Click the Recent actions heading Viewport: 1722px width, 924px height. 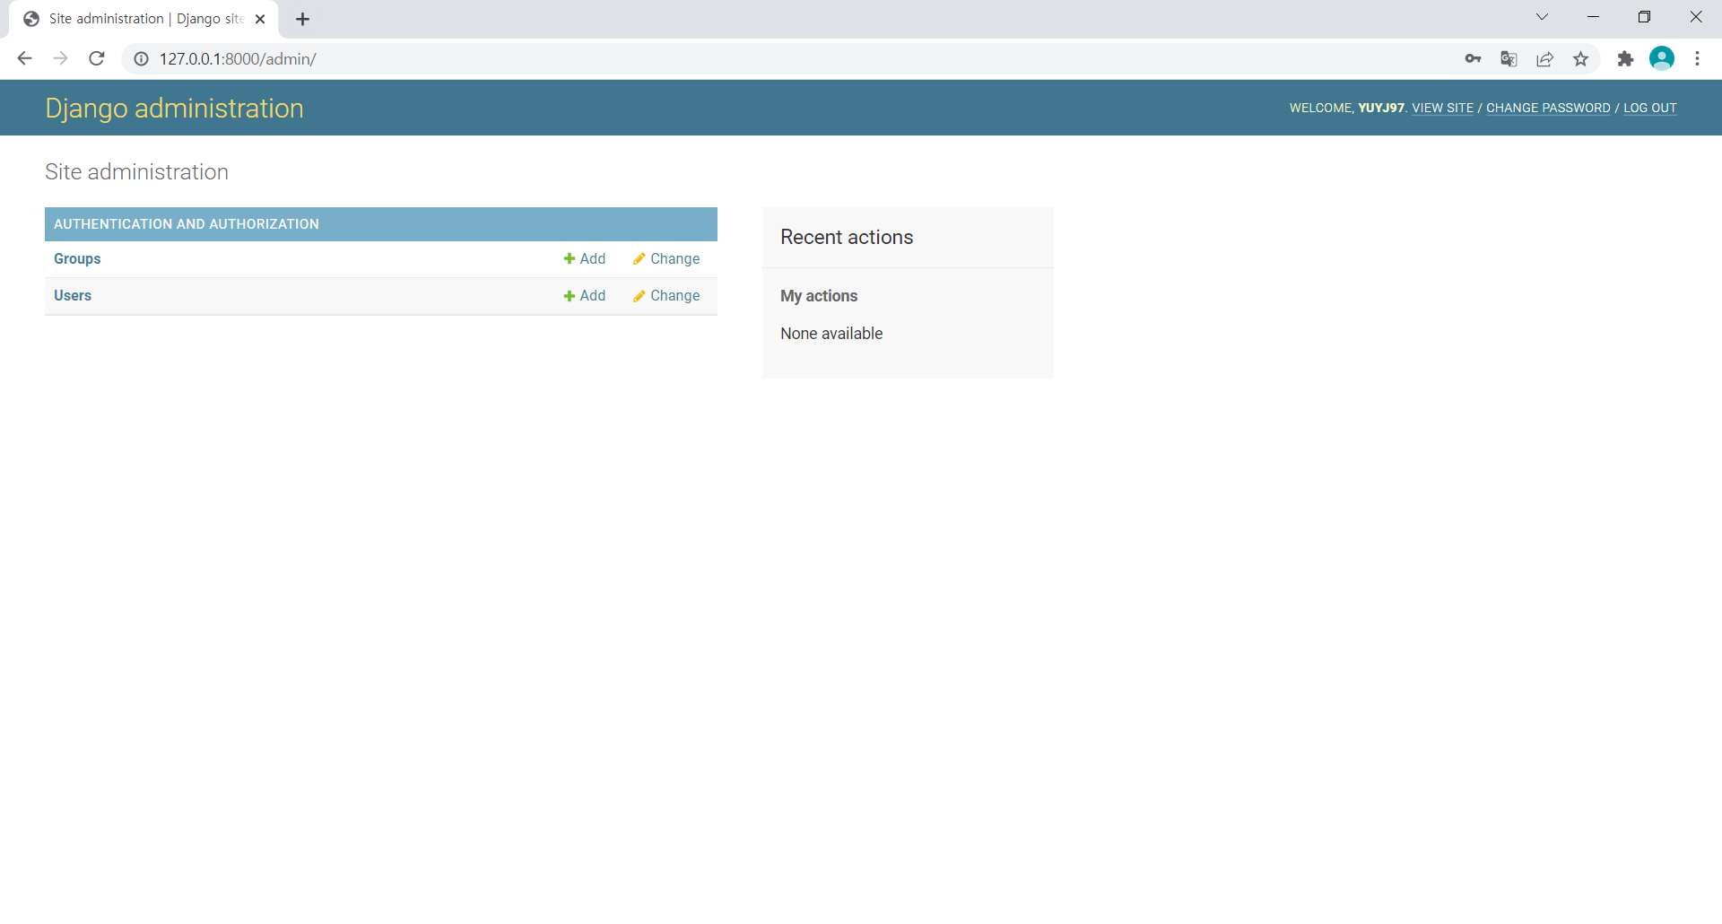click(x=847, y=237)
